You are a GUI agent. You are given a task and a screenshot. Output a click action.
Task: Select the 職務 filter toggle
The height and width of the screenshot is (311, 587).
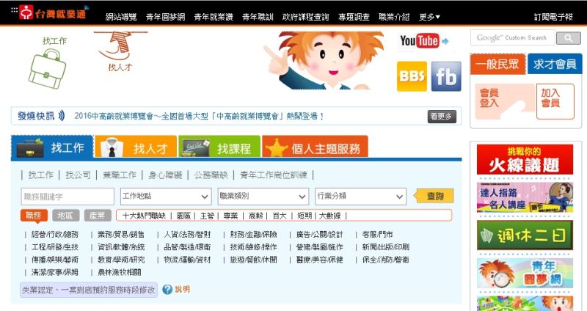34,215
